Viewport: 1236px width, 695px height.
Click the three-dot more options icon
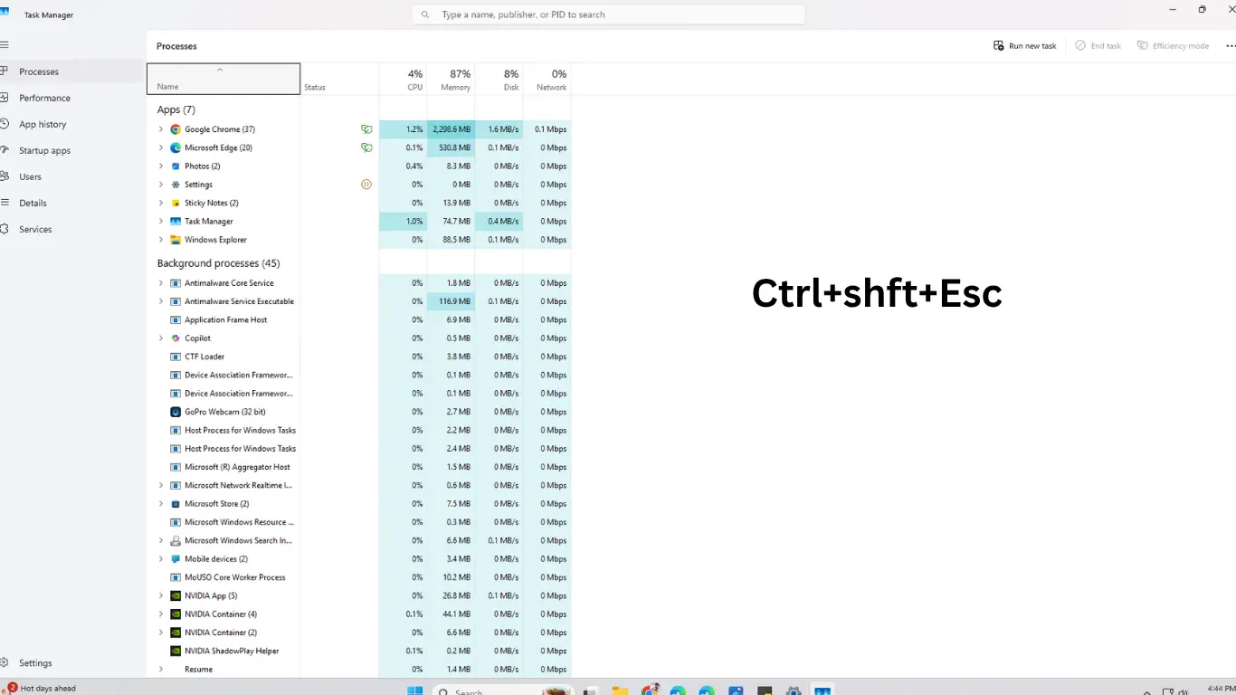click(1230, 46)
